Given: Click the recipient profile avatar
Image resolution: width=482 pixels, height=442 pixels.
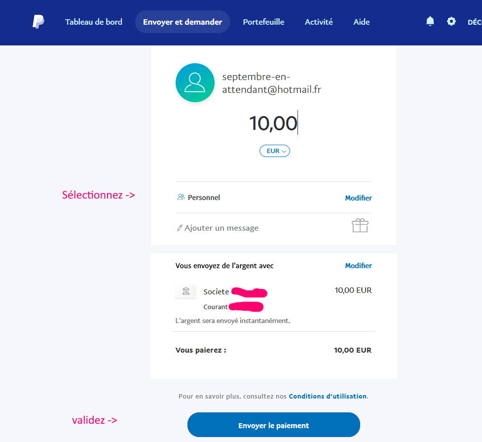Looking at the screenshot, I should tap(195, 83).
